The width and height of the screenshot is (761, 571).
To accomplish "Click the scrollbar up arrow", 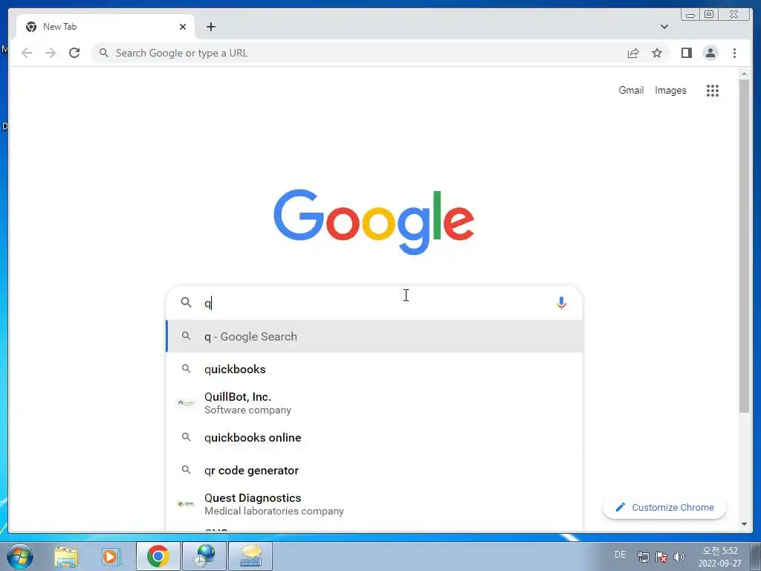I will click(x=744, y=74).
